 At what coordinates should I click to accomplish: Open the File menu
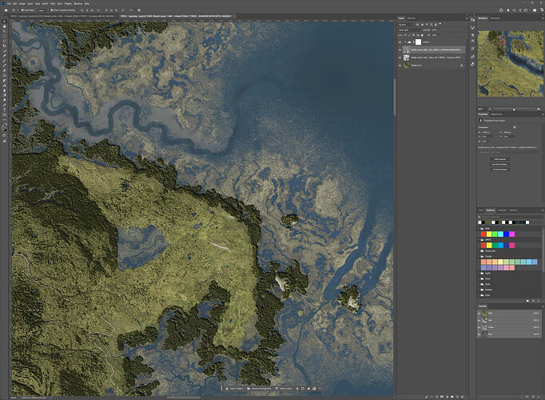point(9,3)
